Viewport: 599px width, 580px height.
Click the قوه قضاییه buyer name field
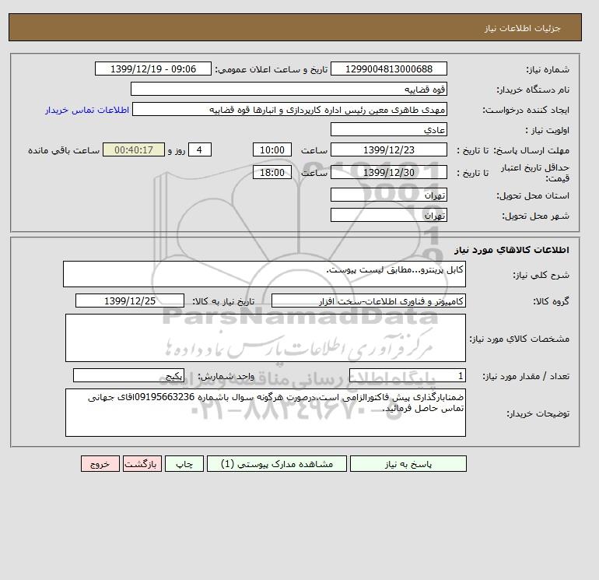point(289,89)
